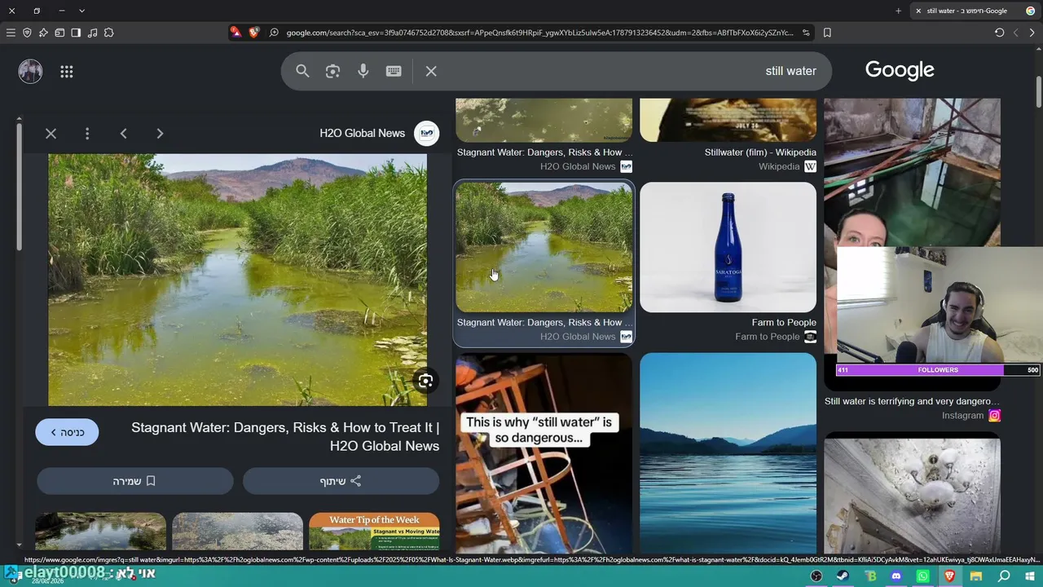Click the כניסה visit button
The height and width of the screenshot is (587, 1043).
pyautogui.click(x=67, y=432)
